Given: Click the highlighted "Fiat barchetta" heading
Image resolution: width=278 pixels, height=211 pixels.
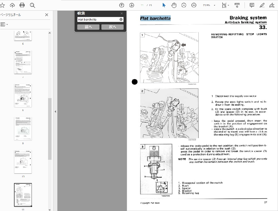Looking at the screenshot, I should [x=155, y=18].
